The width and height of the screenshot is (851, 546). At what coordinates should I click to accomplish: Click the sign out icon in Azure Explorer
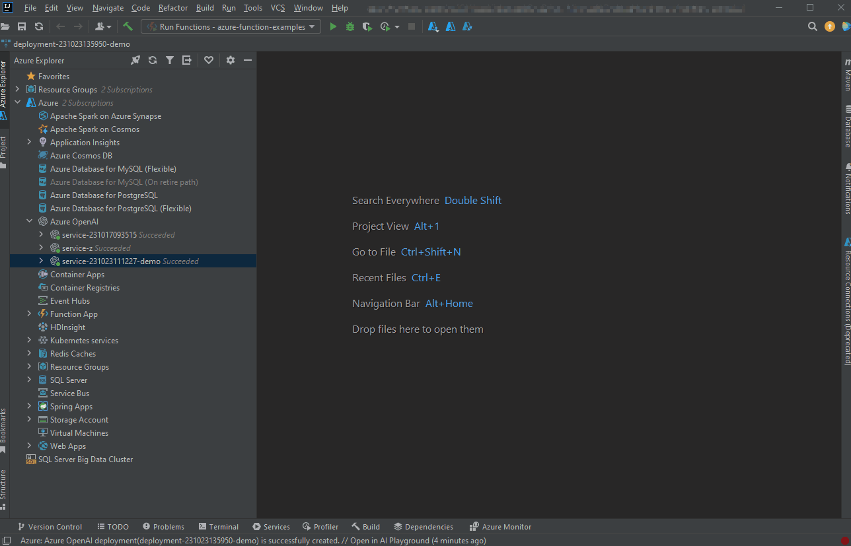(x=187, y=60)
